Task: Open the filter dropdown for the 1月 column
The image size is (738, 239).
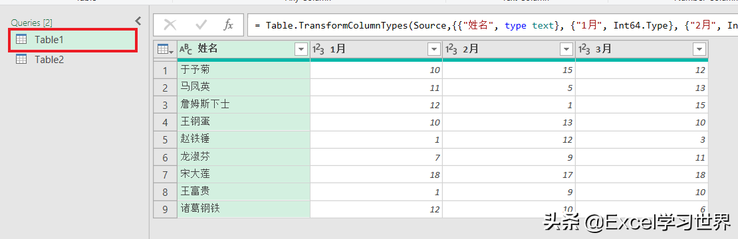Action: (x=433, y=49)
